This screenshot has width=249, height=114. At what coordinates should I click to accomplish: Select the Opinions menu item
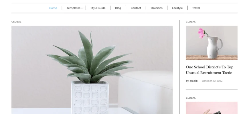click(157, 8)
